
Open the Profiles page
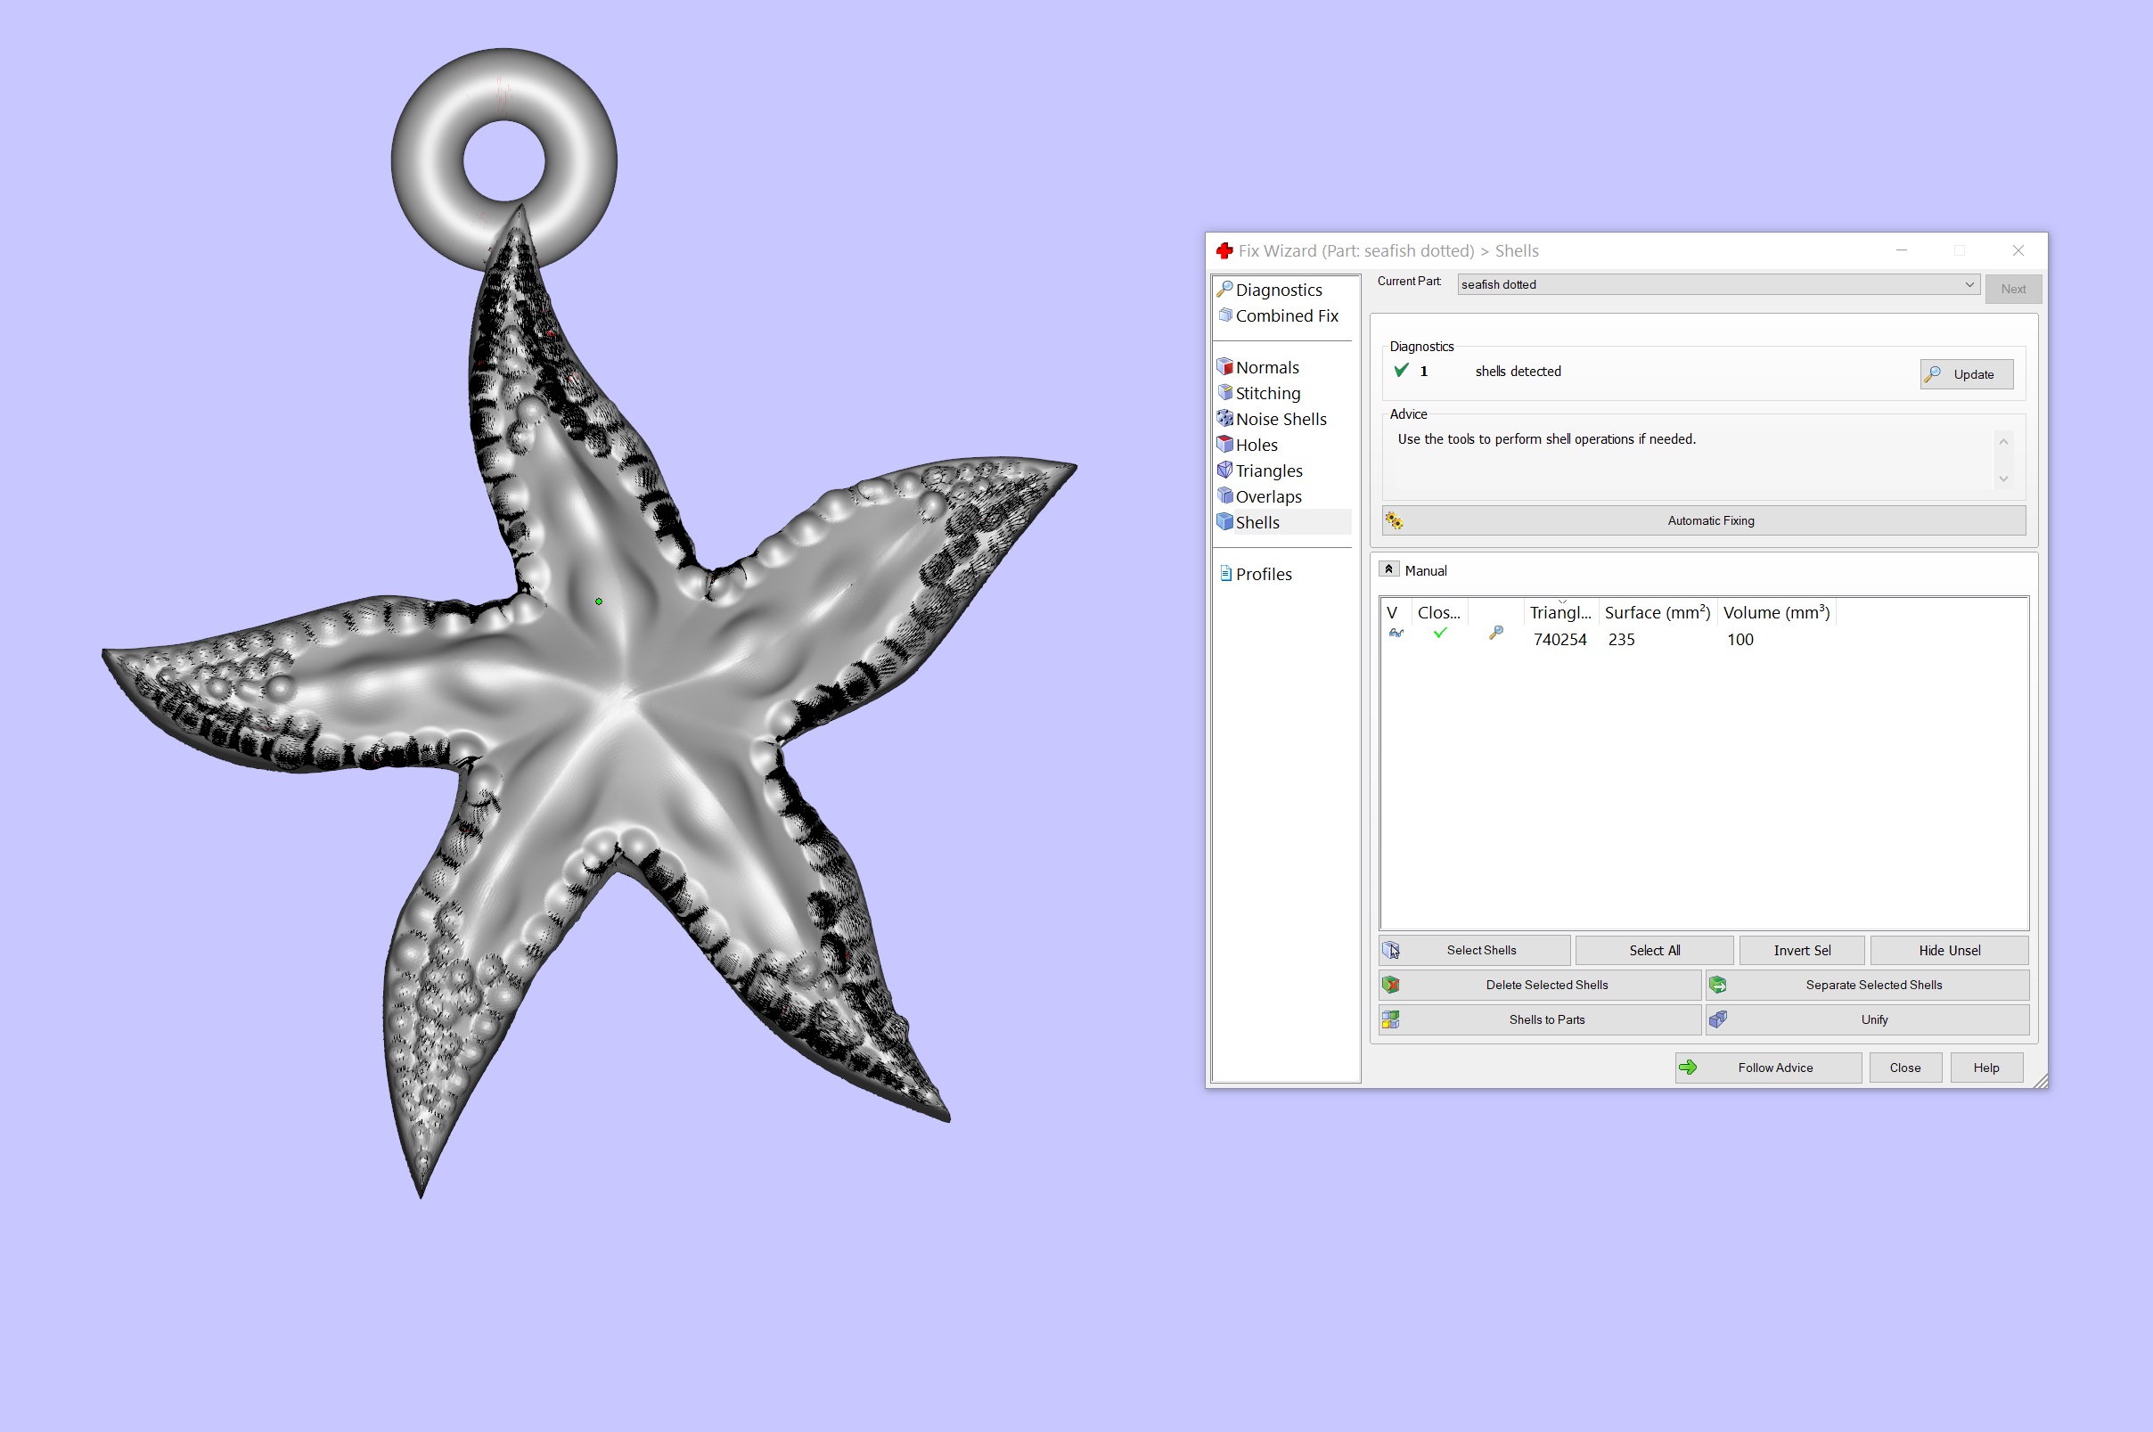(x=1263, y=574)
